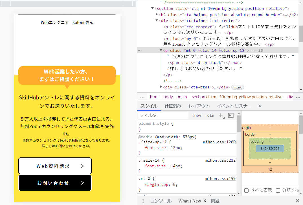Open the 問題 drawer tab

pyautogui.click(x=215, y=201)
